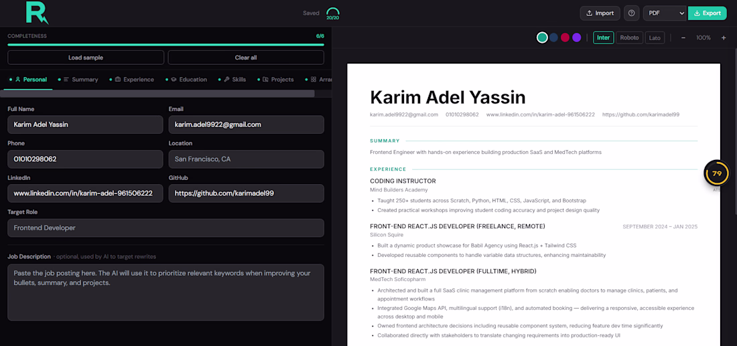Screen dimensions: 737x346
Task: Zoom out with the minus icon
Action: [x=683, y=37]
